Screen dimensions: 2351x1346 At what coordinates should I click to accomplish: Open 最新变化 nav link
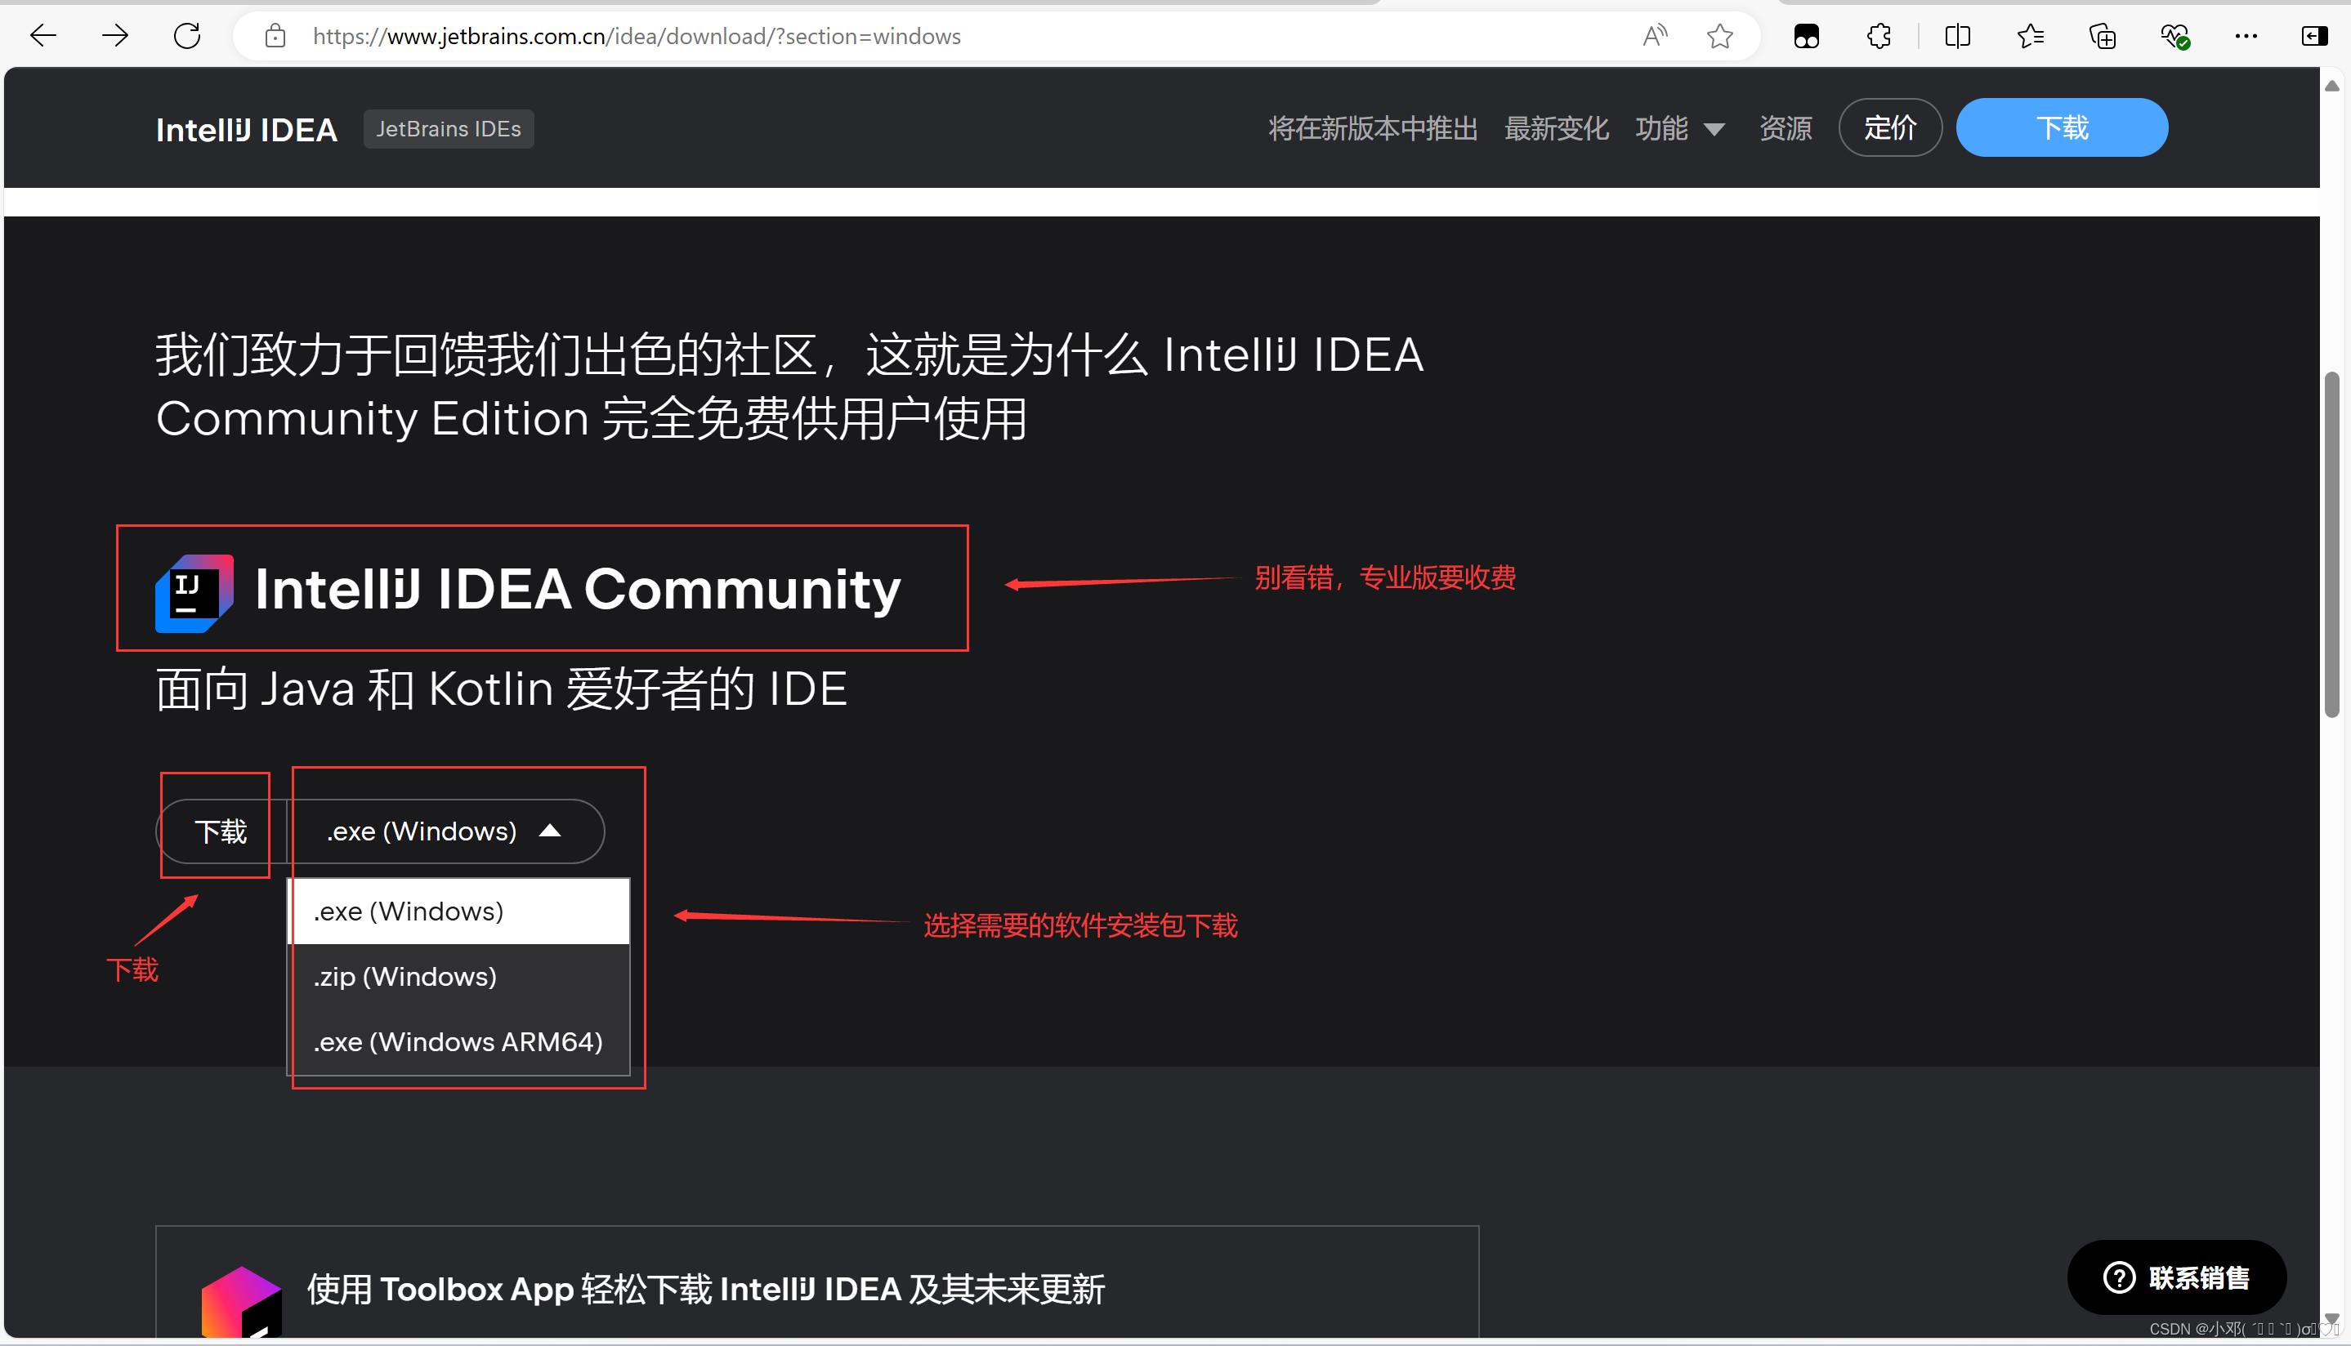1557,127
